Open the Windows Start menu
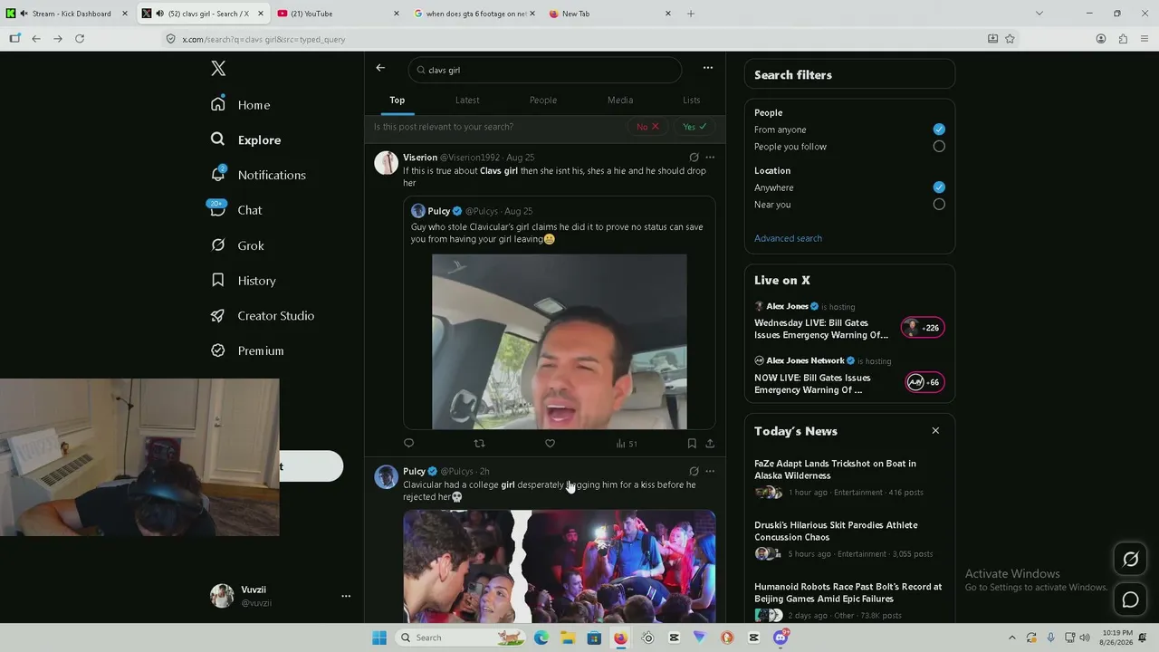 (x=378, y=638)
